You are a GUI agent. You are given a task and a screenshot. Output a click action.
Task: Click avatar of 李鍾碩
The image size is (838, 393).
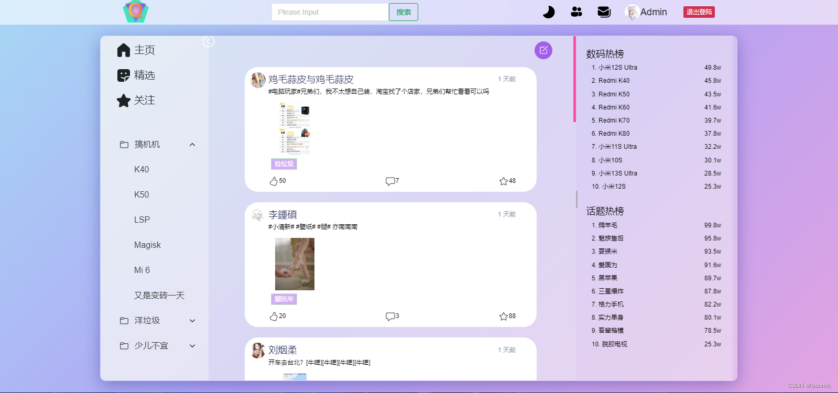258,215
